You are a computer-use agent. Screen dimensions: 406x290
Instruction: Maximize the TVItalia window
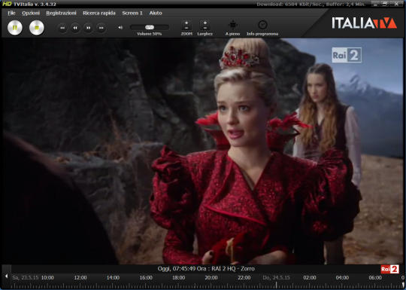[x=385, y=4]
